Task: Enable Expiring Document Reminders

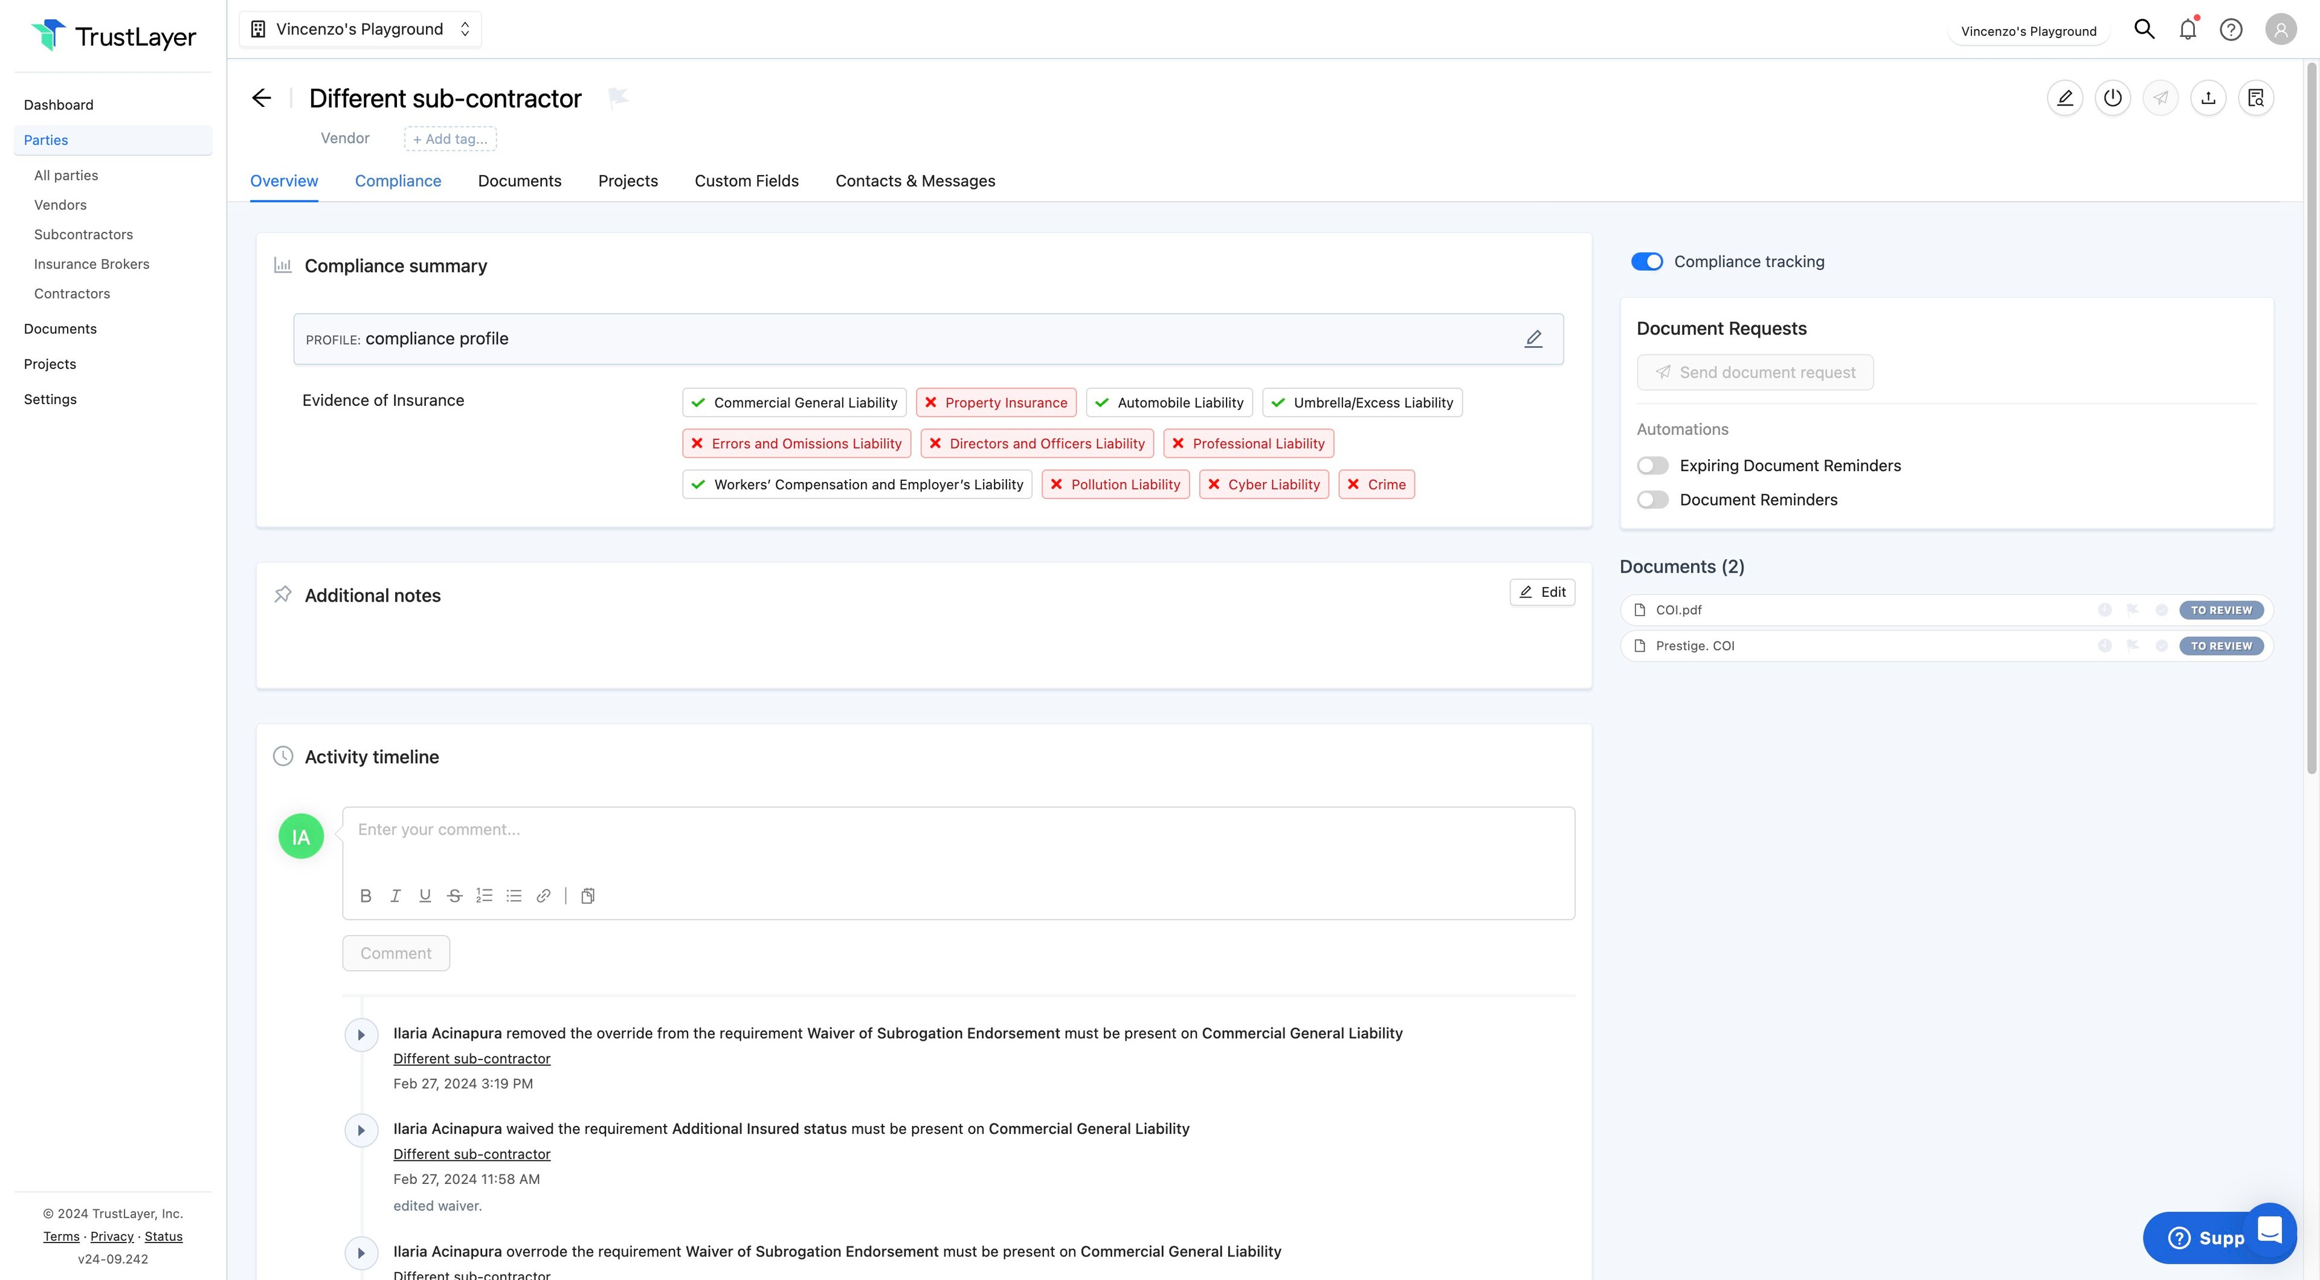Action: coord(1652,466)
